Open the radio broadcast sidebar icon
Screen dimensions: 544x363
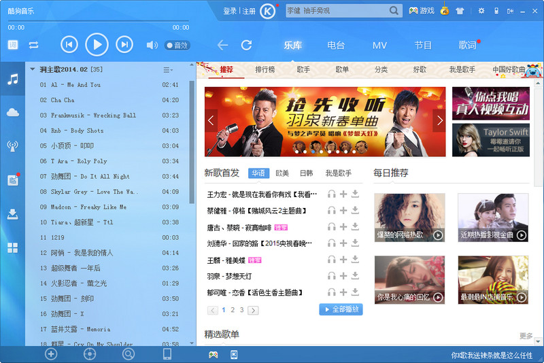[12, 145]
